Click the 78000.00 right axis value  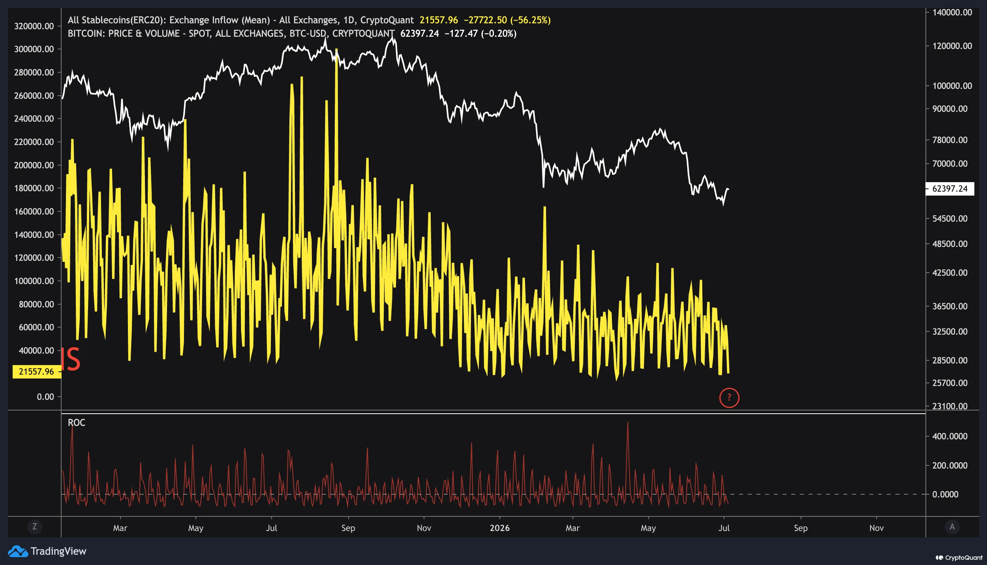[949, 140]
